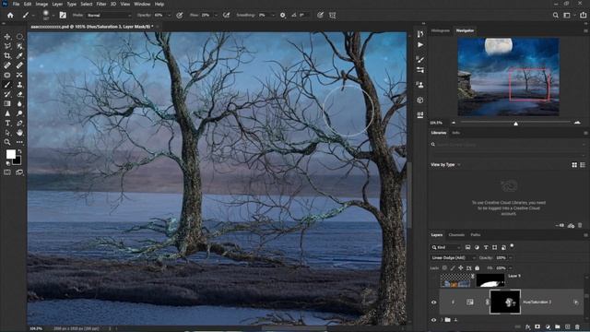Screen dimensions: 590x332
Task: Open the layer Opacity dropdown in Layers panel
Action: click(x=511, y=258)
